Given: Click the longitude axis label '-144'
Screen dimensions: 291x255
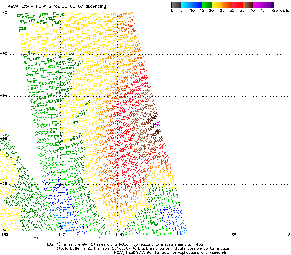Looking at the screenshot, I should 117,235.
